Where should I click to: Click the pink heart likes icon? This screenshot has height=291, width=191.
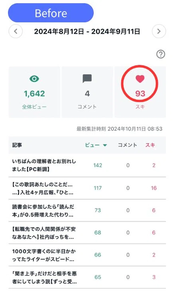click(140, 79)
